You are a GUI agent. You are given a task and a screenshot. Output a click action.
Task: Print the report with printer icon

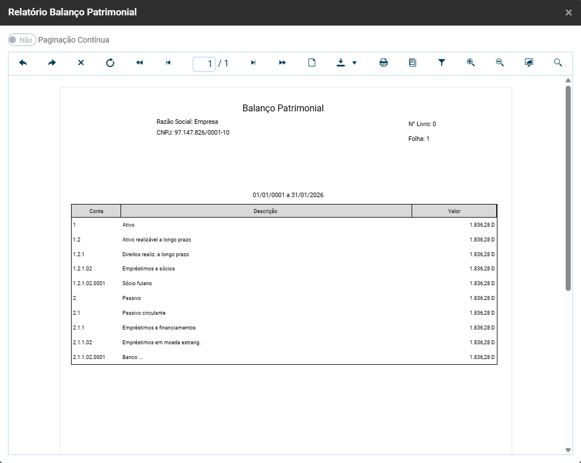point(384,62)
